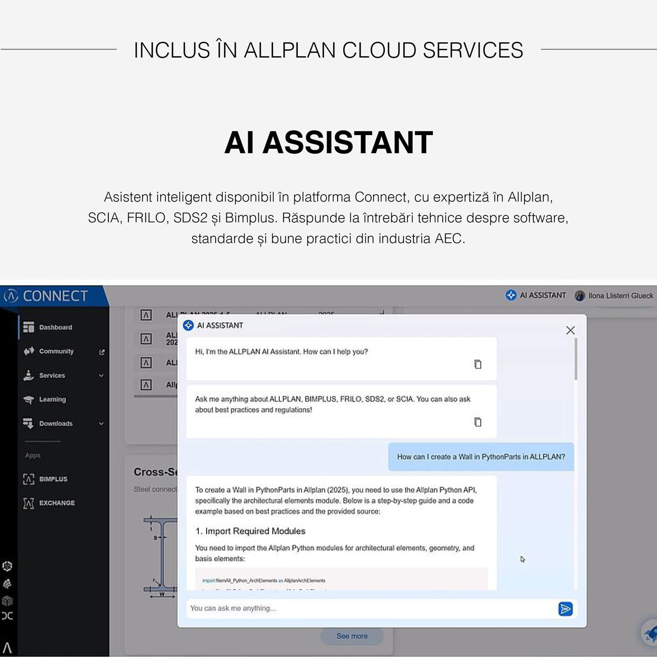Viewport: 657px width, 657px height.
Task: Click the BIMPLUS app icon
Action: coord(29,479)
